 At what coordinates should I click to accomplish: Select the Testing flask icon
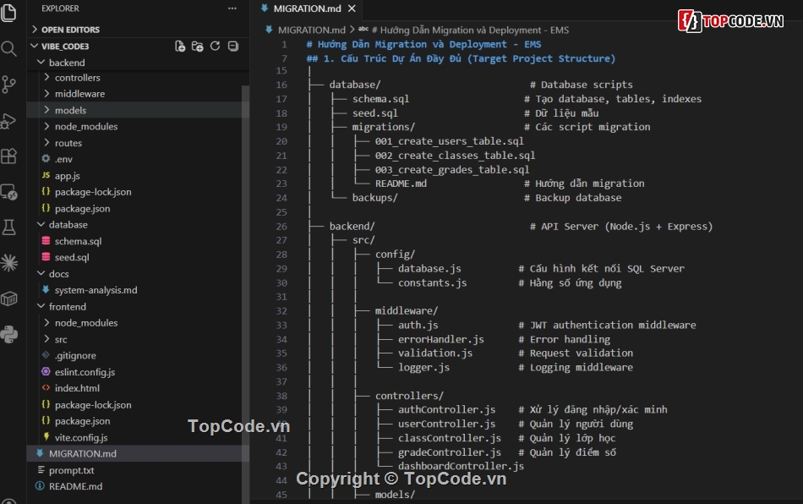(9, 228)
